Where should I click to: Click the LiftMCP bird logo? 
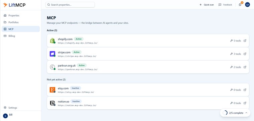tap(5, 5)
